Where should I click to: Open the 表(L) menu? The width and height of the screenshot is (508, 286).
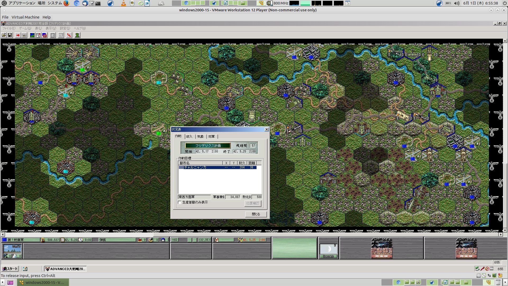tap(38, 28)
